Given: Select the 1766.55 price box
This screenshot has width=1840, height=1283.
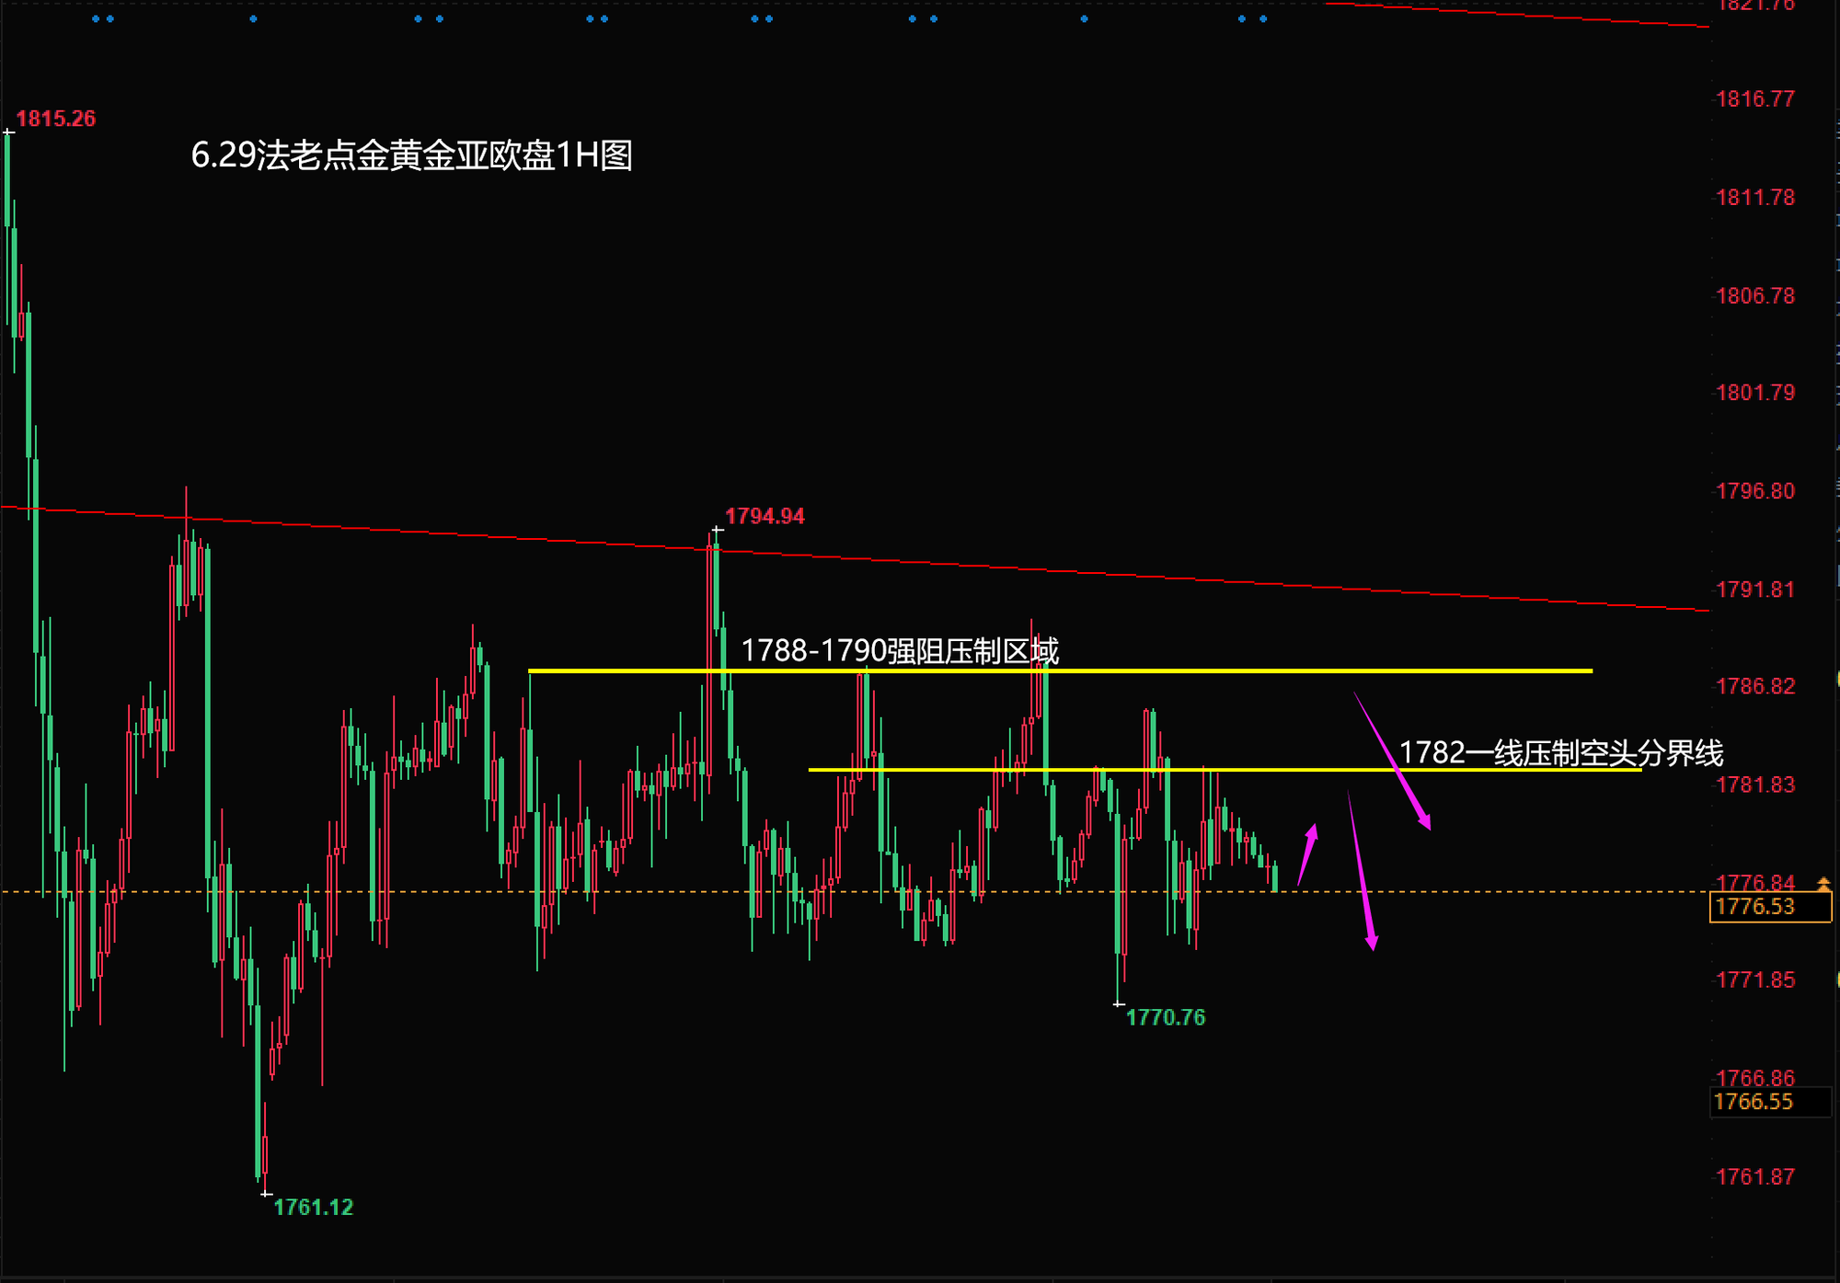Looking at the screenshot, I should [x=1769, y=1102].
